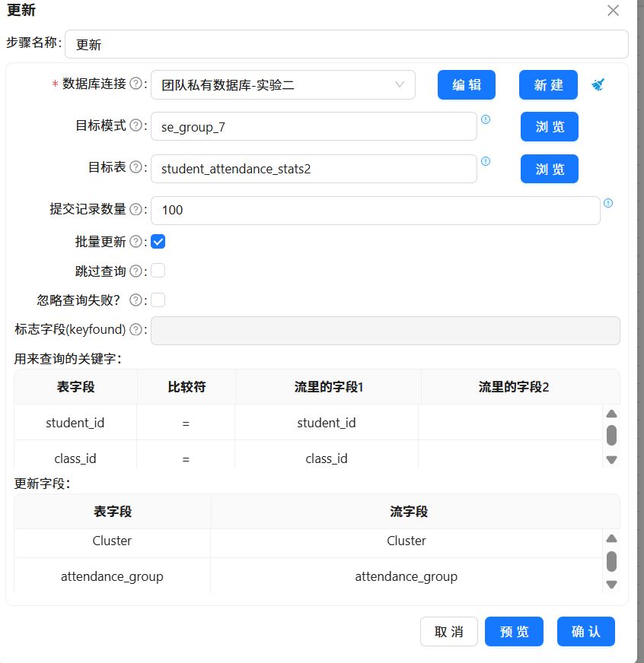Viewport: 644px width, 663px height.
Task: Select attendance_group cell in 流字段 column
Action: point(406,576)
